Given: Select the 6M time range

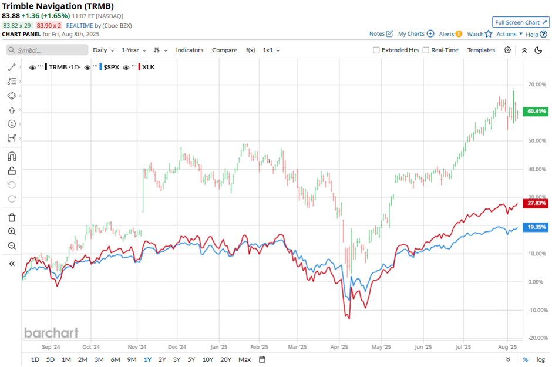Looking at the screenshot, I should click(x=115, y=359).
